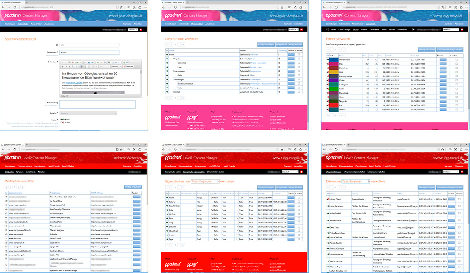The width and height of the screenshot is (470, 273).
Task: Click the status icon in the Pink row
Action: tap(328, 63)
